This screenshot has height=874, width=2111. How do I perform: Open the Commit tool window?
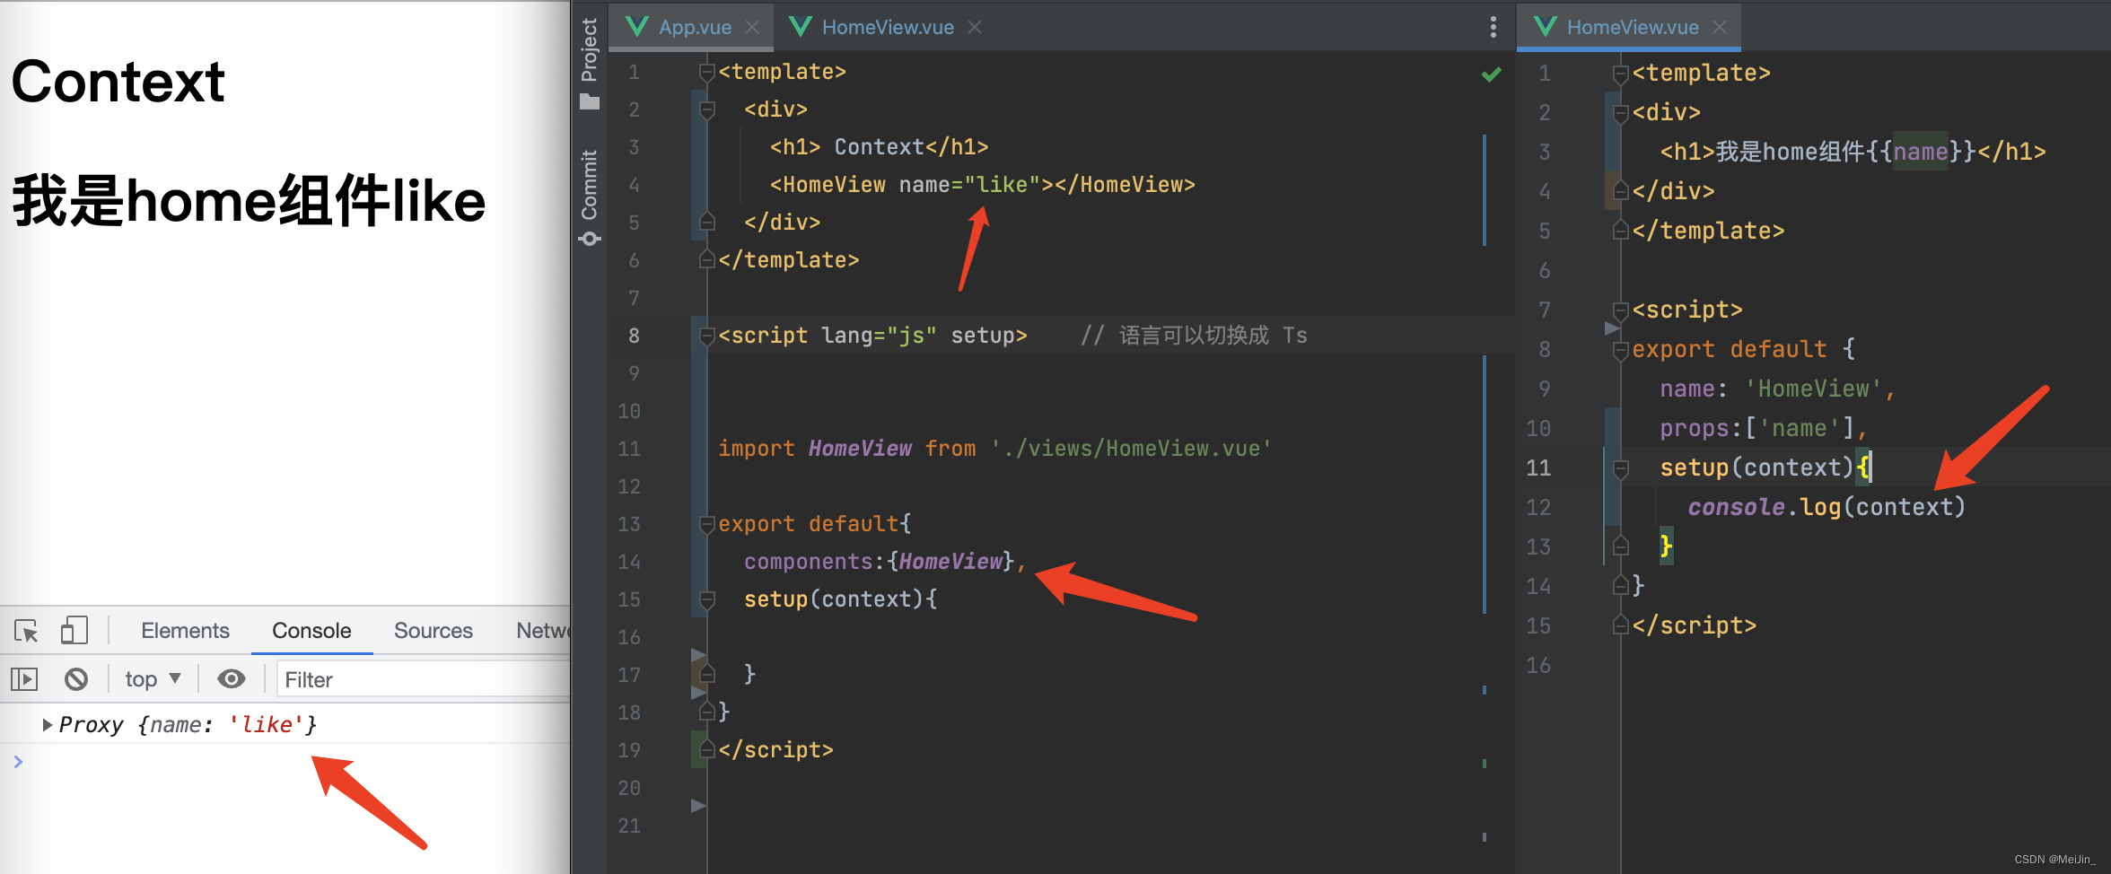[x=589, y=197]
